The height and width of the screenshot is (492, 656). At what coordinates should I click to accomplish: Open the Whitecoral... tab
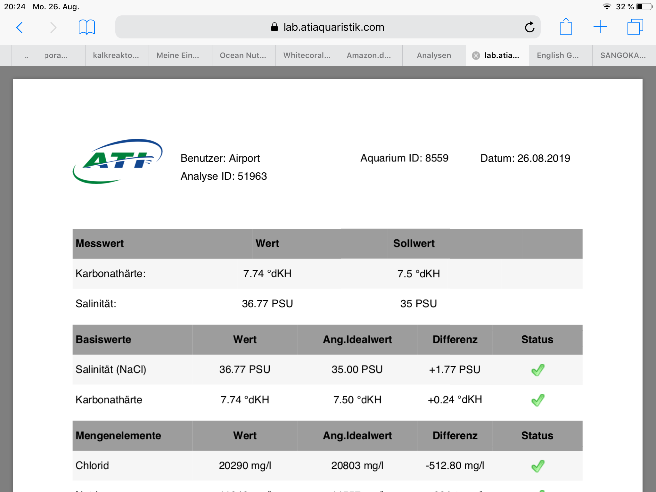(x=307, y=55)
